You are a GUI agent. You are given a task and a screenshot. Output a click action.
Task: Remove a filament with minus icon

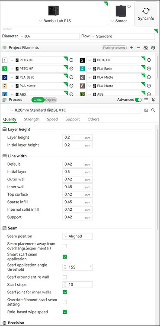138,48
